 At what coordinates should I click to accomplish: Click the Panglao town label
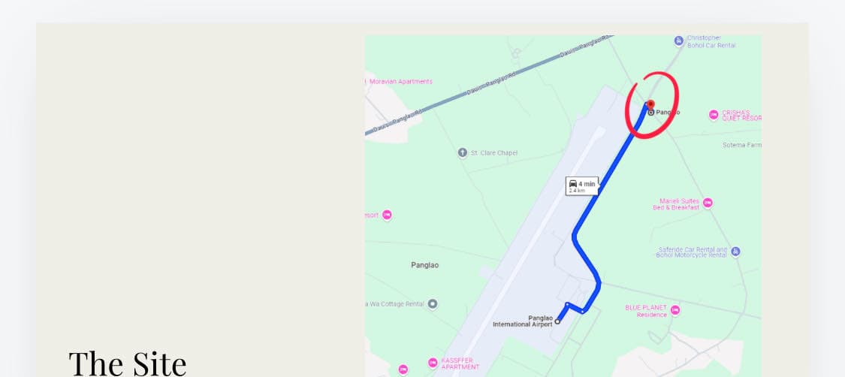424,265
